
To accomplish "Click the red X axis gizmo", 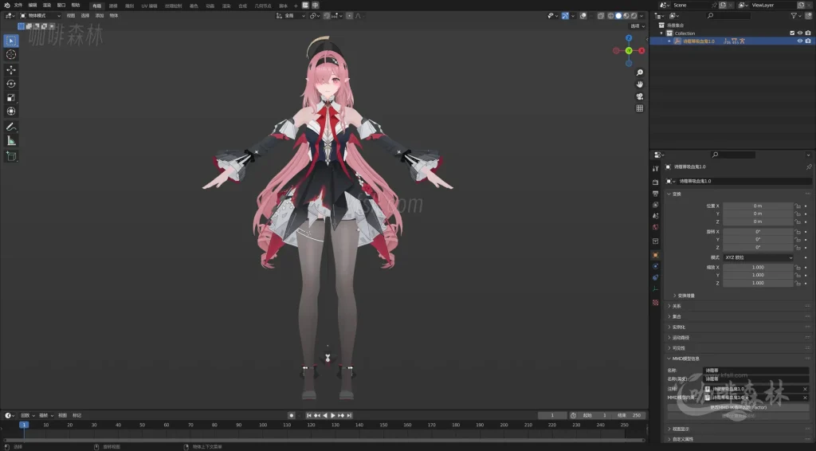I will coord(641,50).
